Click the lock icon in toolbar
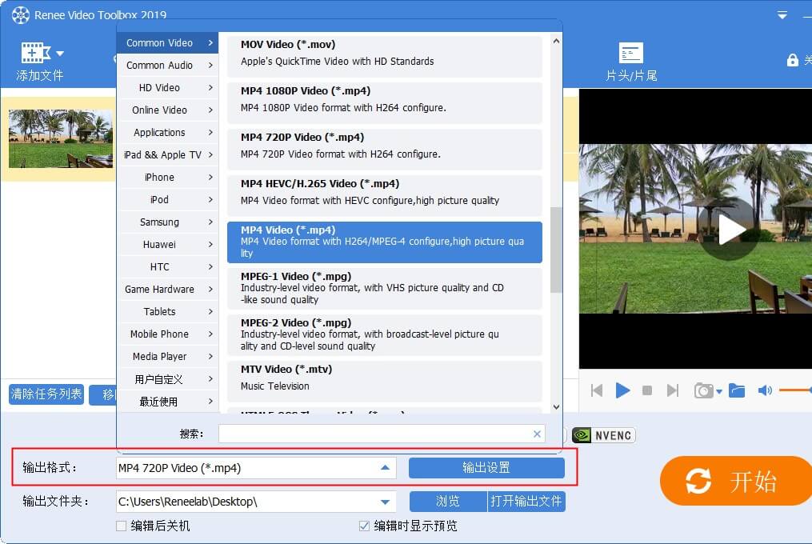The image size is (812, 544). click(x=792, y=60)
